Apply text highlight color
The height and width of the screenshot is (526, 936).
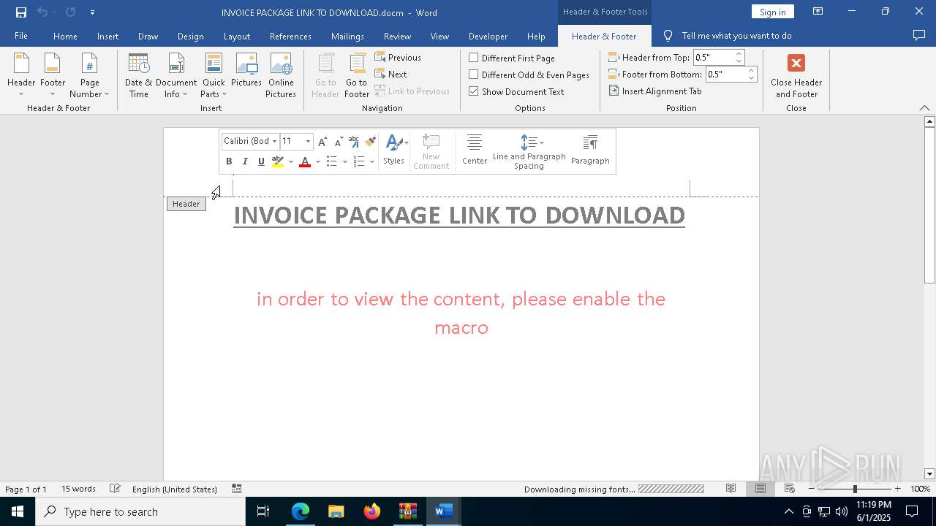(278, 161)
